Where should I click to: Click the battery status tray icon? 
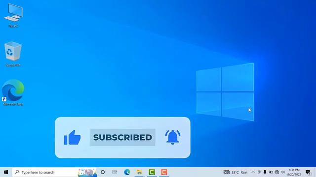(271, 172)
